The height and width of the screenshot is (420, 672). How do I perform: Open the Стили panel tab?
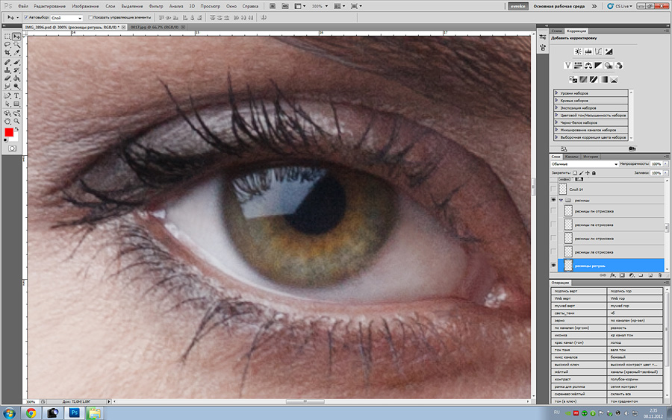[x=557, y=31]
